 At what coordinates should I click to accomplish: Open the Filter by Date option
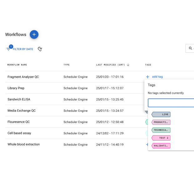pyautogui.click(x=20, y=49)
